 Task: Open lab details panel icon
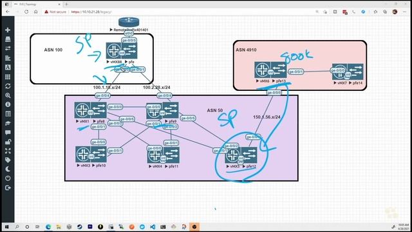(x=8, y=114)
